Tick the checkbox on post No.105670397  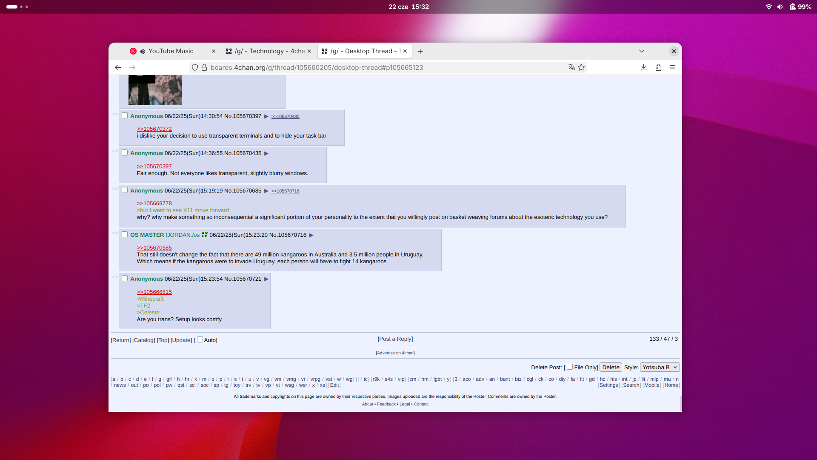(x=125, y=115)
